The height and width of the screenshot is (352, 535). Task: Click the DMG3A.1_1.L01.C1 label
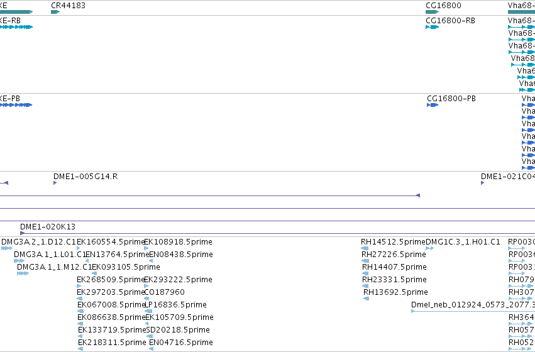tap(50, 255)
